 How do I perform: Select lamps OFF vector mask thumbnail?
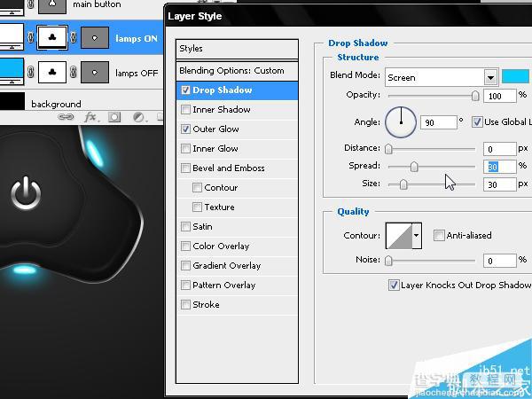52,72
